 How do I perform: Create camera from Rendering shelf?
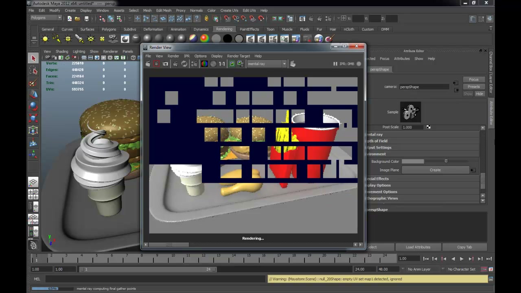114,39
